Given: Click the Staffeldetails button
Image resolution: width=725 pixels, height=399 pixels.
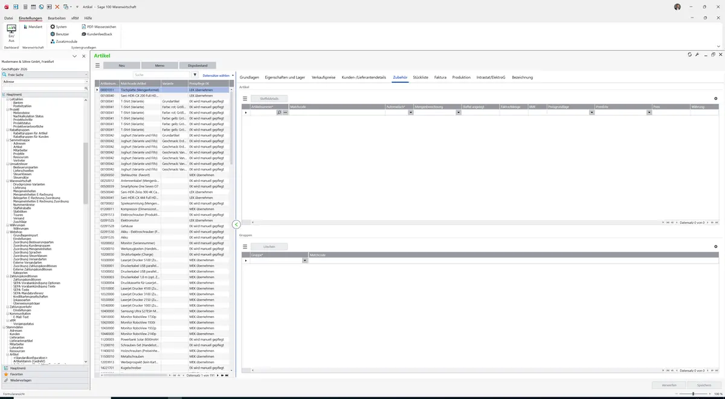Looking at the screenshot, I should point(269,98).
